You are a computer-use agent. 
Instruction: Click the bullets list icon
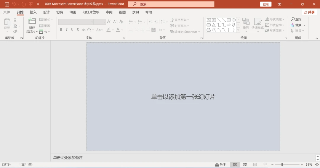131,22
